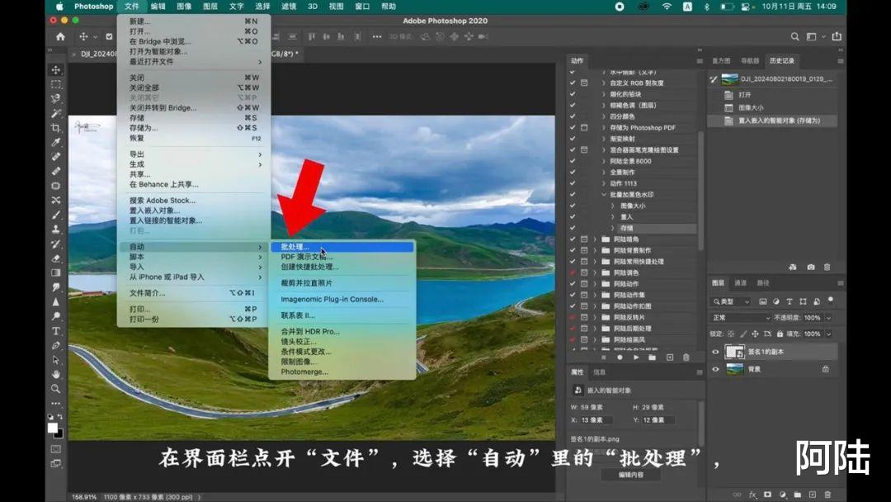Select the Horizontal Type tool

pyautogui.click(x=56, y=331)
